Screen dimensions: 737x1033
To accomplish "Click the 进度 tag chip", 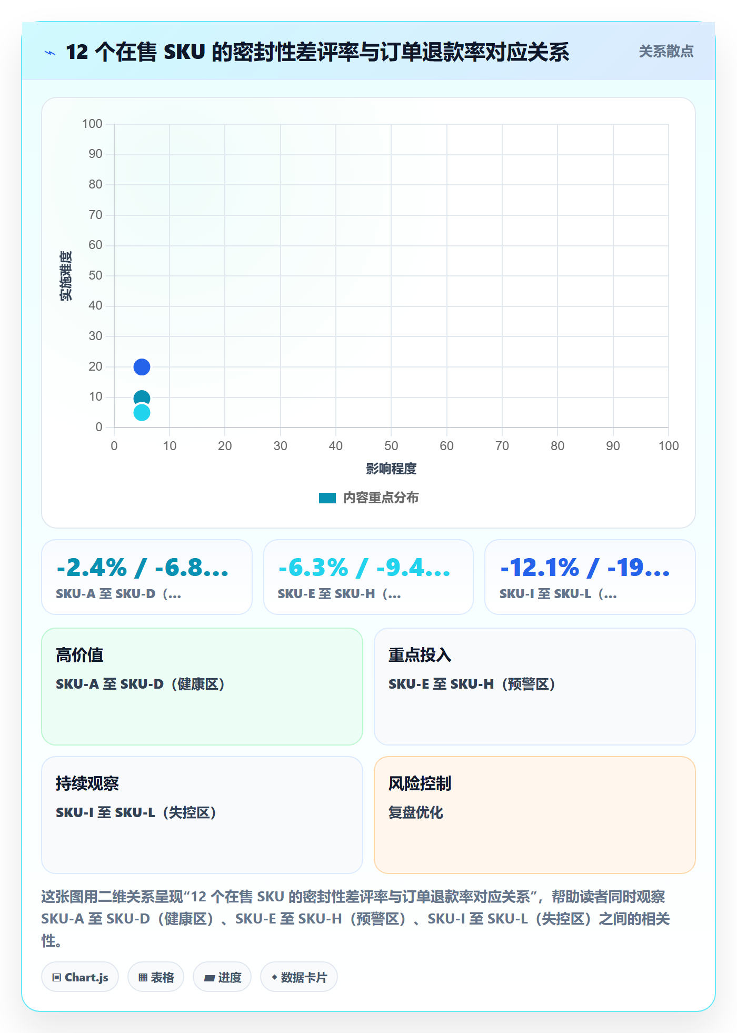I will click(222, 977).
